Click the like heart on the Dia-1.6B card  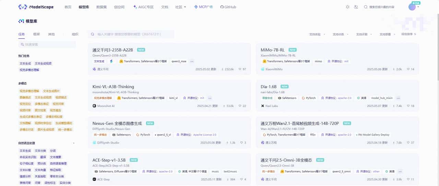408,106
